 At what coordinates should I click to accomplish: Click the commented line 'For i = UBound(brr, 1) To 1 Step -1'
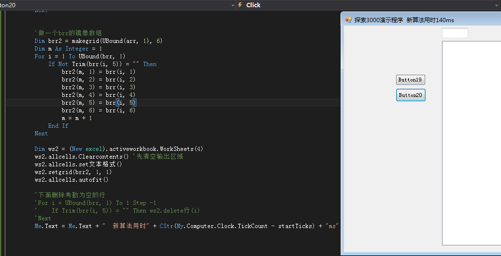tap(95, 203)
